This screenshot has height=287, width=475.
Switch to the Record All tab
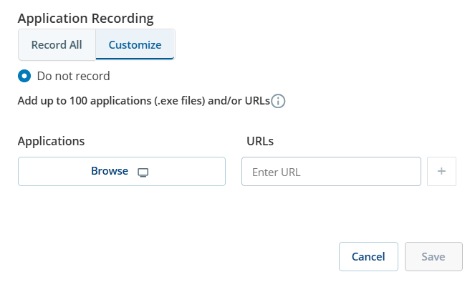tap(57, 44)
